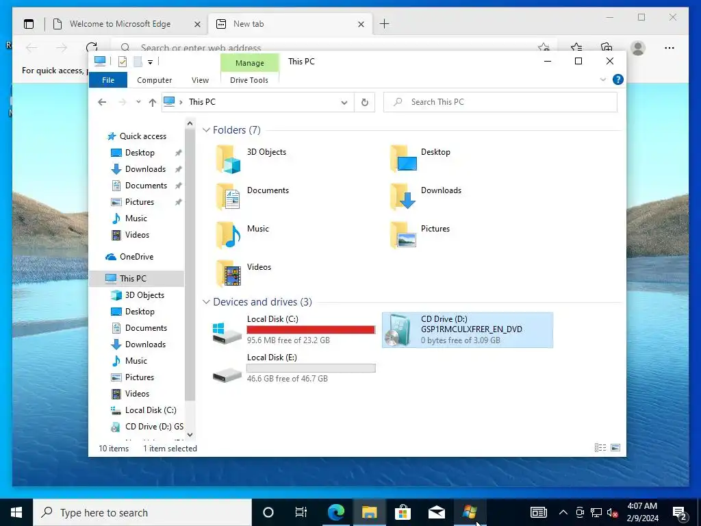Open Explorer Help question mark icon
Screen dimensions: 701x526
pos(618,79)
